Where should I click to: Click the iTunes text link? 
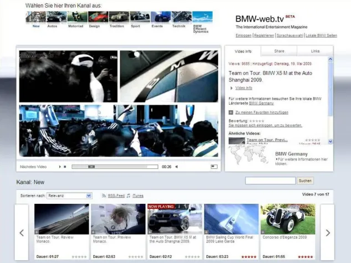pos(138,196)
